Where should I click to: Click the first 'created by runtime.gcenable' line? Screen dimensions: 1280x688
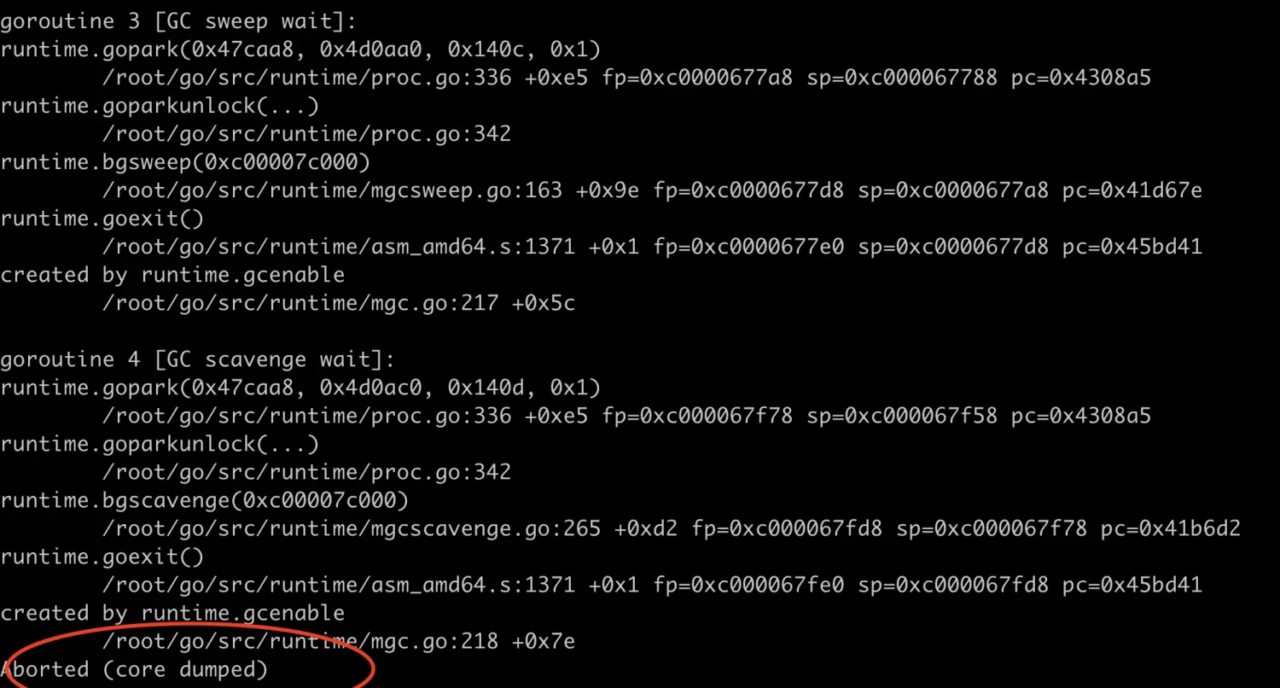(172, 275)
